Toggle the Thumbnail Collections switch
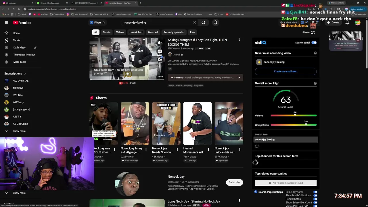Screen dimensions: 368x207 coord(315,195)
